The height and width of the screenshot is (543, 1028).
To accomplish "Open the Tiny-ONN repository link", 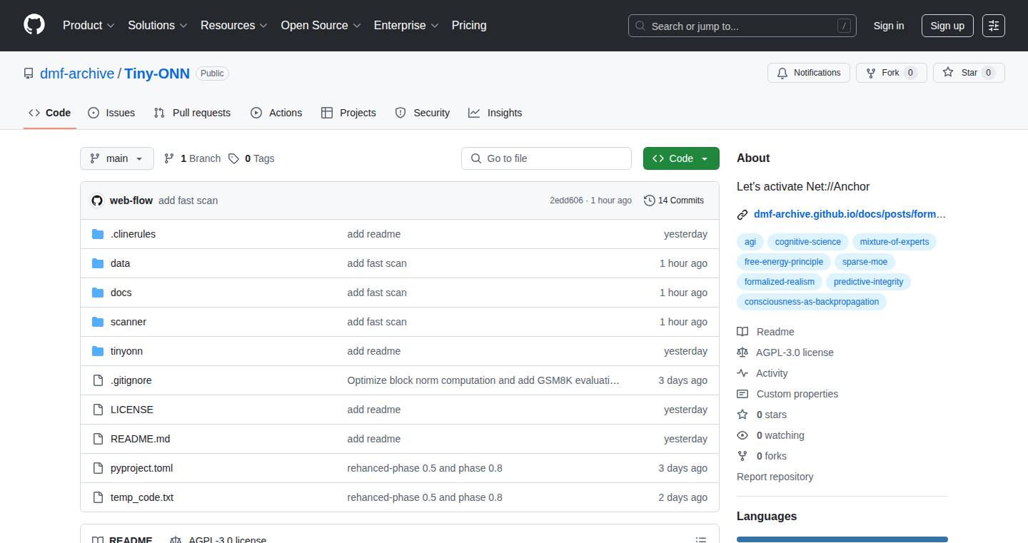I will 157,73.
